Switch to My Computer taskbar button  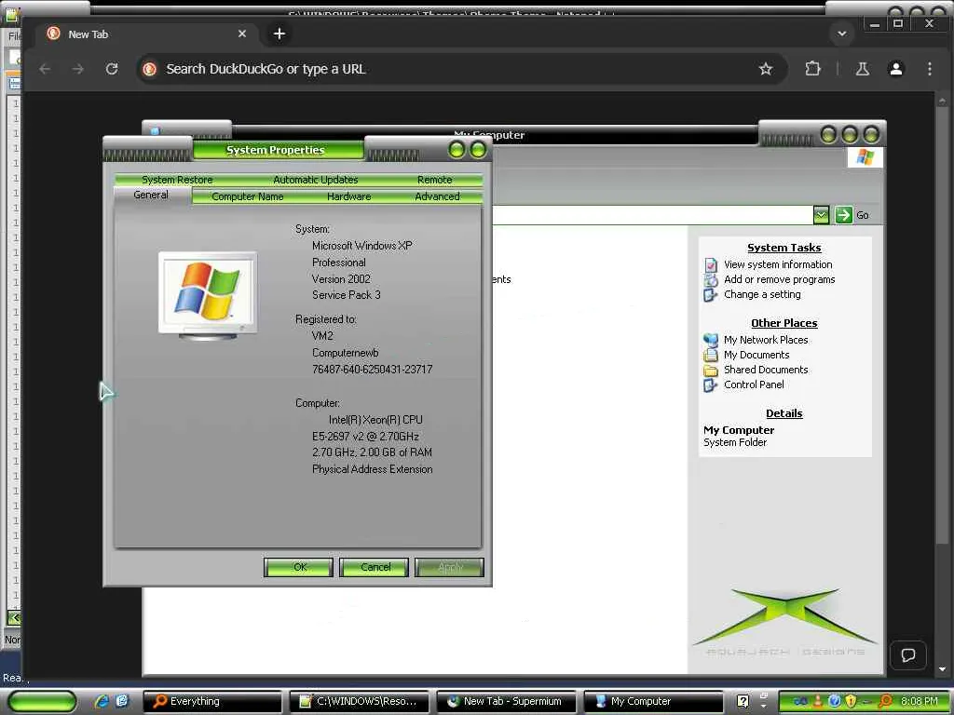653,701
